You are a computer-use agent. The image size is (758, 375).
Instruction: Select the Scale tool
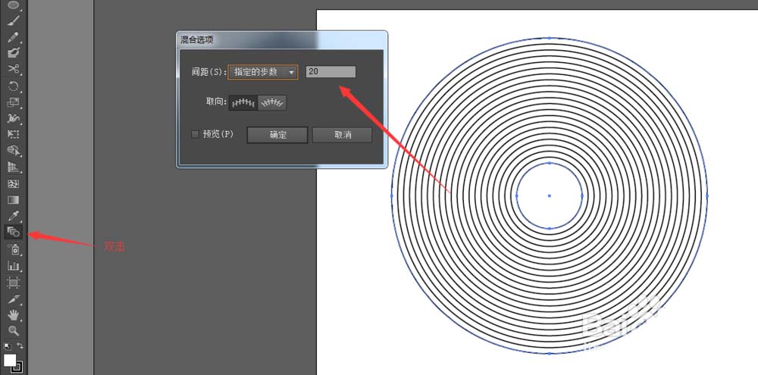[x=14, y=102]
